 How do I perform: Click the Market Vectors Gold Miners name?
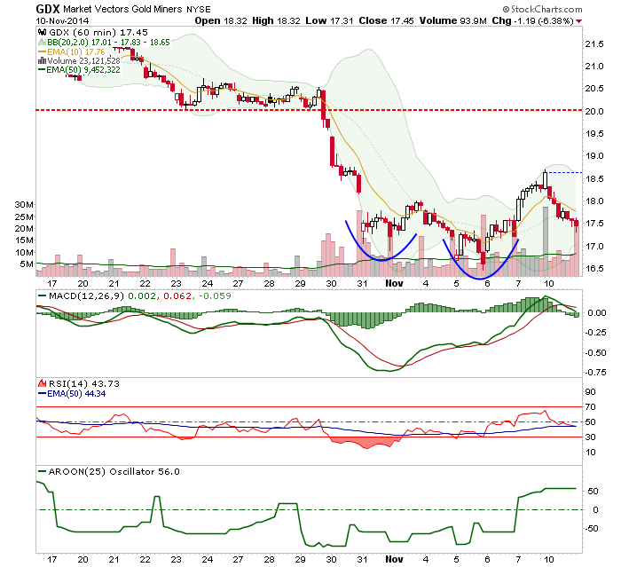tap(122, 9)
